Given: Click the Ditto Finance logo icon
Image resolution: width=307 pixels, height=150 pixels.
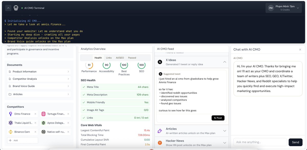Looking at the screenshot, I should pos(11,114).
